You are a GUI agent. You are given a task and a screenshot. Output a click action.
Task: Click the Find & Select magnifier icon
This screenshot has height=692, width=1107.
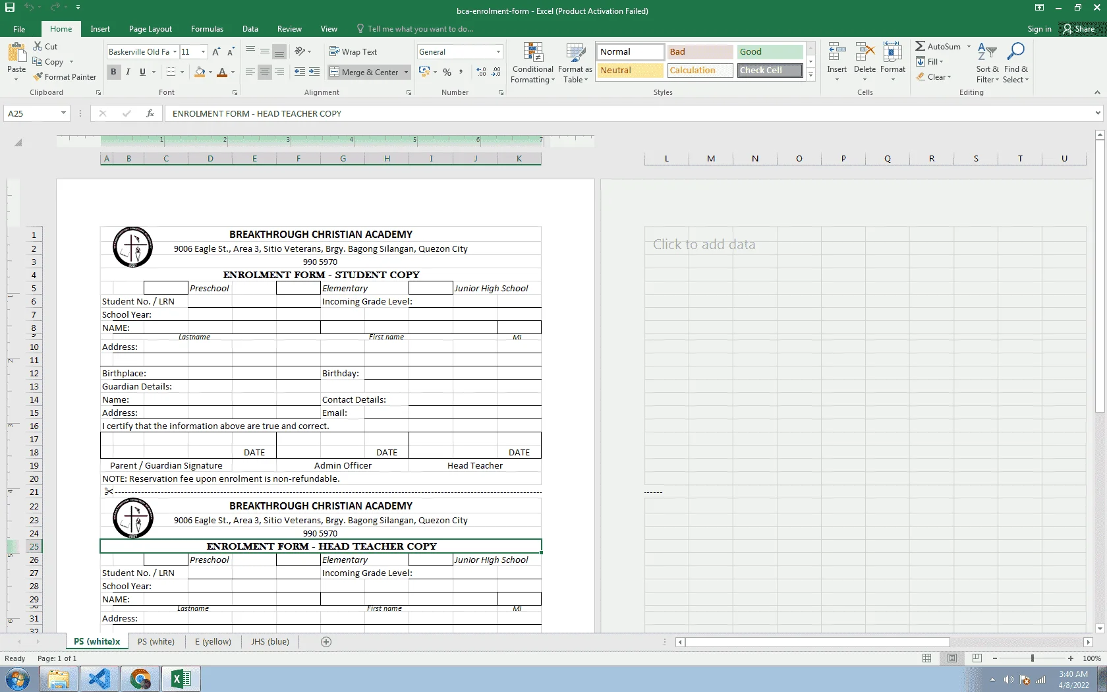click(x=1016, y=51)
